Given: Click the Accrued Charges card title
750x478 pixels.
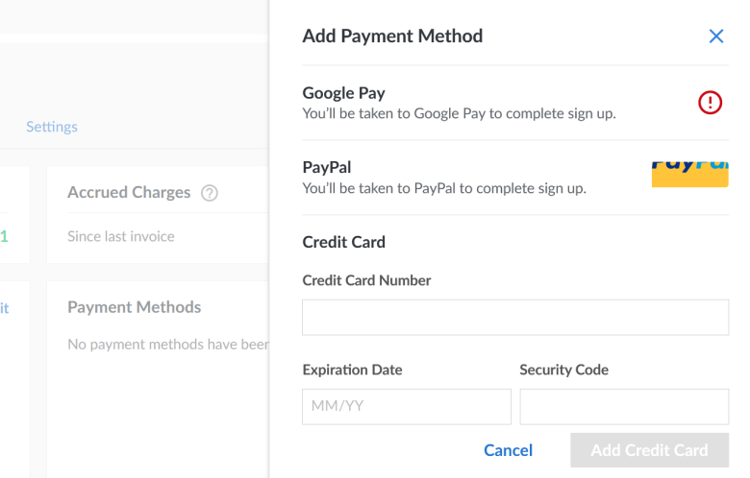Looking at the screenshot, I should click(129, 192).
